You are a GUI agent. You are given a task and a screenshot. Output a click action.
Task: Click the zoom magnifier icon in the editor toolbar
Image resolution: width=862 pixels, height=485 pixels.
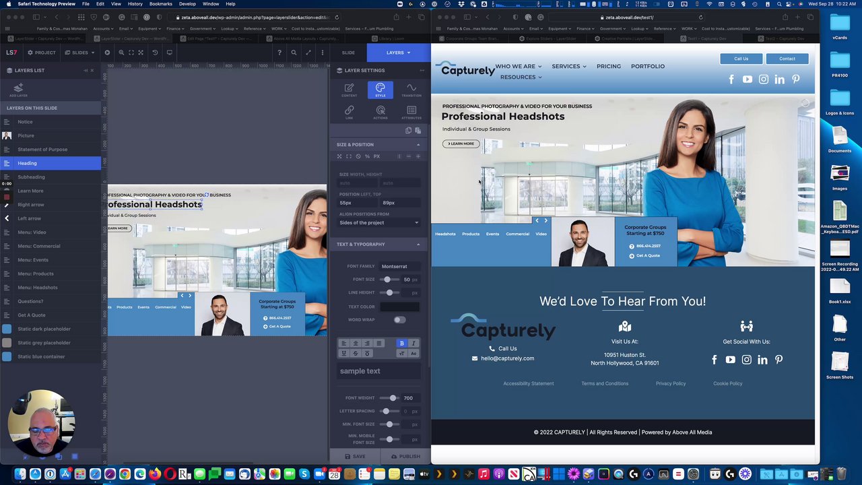click(x=121, y=53)
